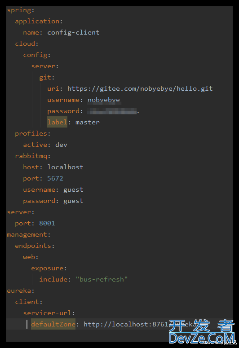
Task: Select the management root key
Action: (x=29, y=234)
